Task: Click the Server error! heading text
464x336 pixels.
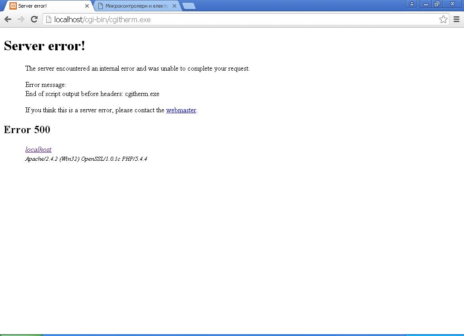Action: coord(45,46)
